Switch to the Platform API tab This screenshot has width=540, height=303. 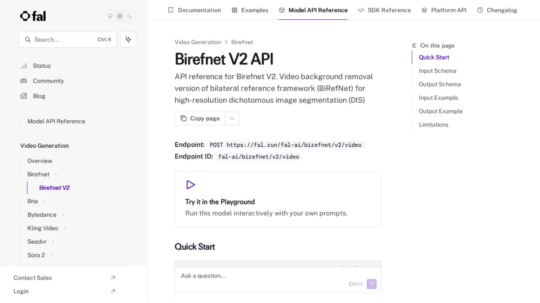coord(444,10)
